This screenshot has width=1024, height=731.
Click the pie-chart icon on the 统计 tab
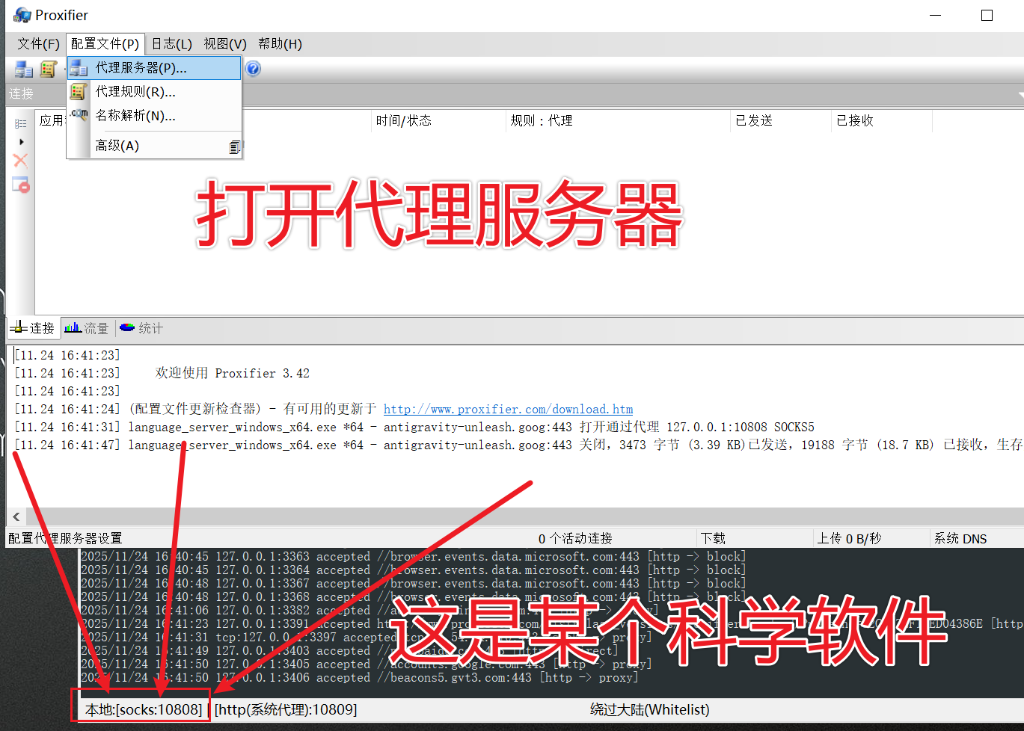click(126, 327)
